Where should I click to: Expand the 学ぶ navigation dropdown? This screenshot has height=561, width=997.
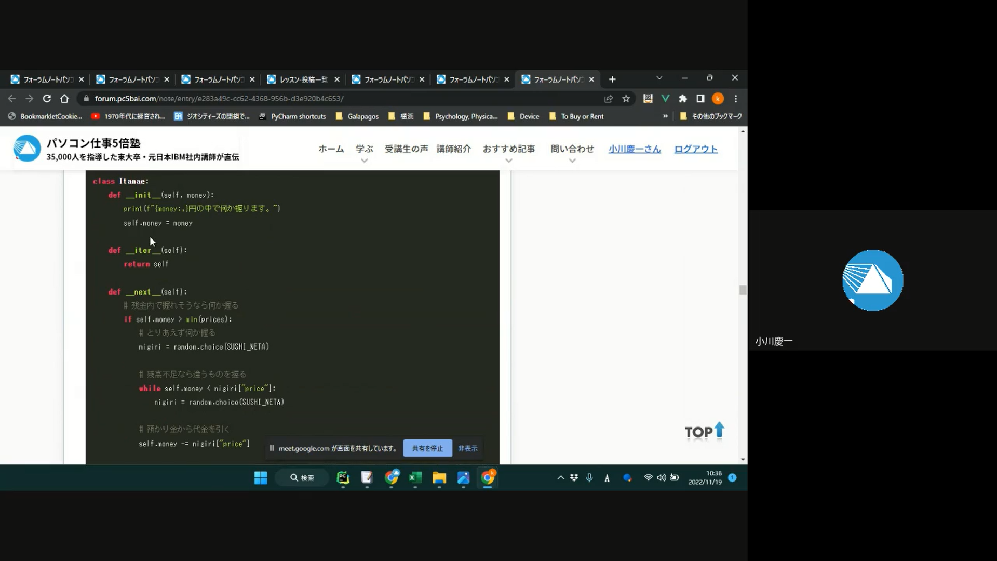364,149
